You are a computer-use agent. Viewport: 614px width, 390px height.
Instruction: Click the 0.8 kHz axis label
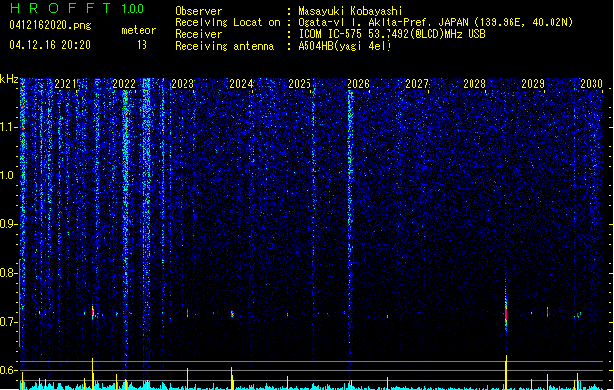coord(8,273)
